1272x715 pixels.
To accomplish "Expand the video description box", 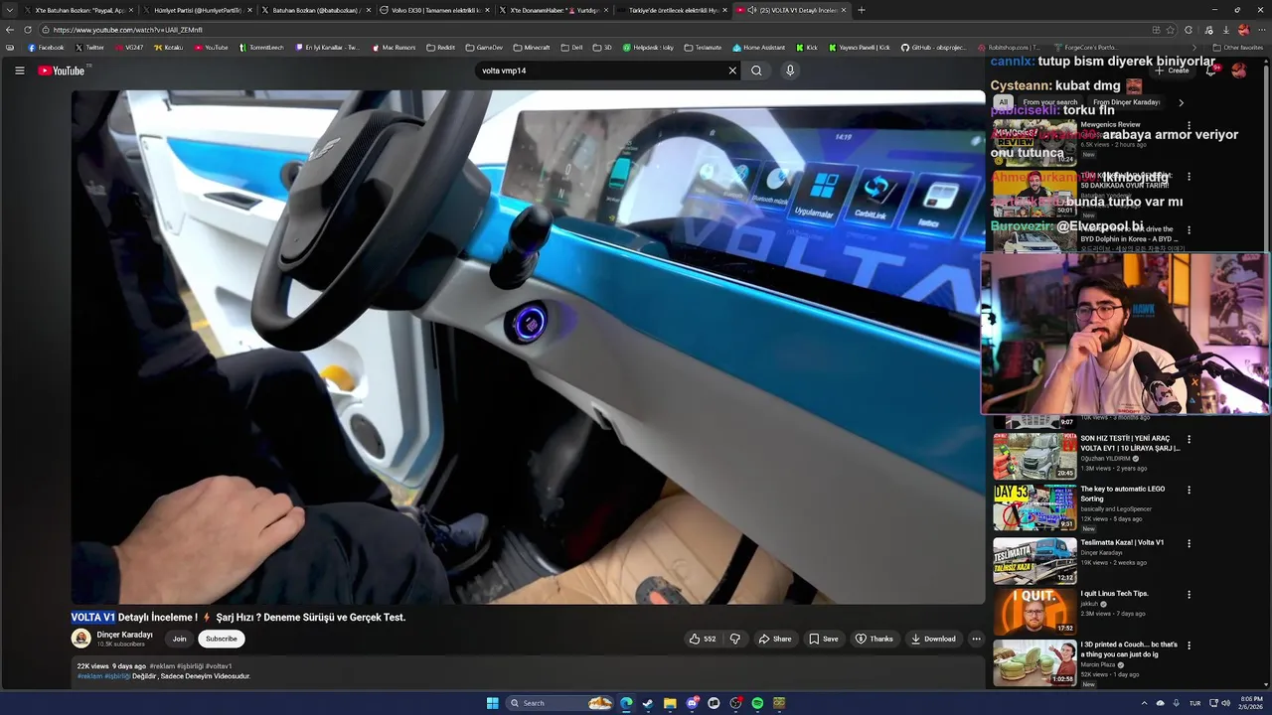I will click(x=527, y=671).
